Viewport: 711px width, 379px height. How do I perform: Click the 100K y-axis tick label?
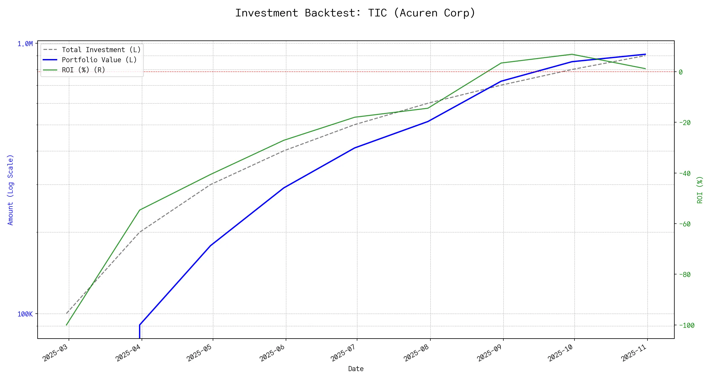[25, 314]
